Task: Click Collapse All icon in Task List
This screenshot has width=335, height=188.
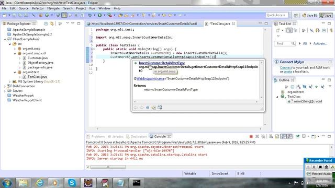Action: pyautogui.click(x=324, y=30)
